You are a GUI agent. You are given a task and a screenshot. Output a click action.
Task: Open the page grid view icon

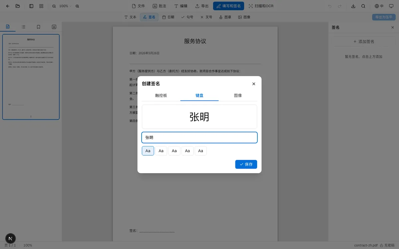pyautogui.click(x=41, y=6)
